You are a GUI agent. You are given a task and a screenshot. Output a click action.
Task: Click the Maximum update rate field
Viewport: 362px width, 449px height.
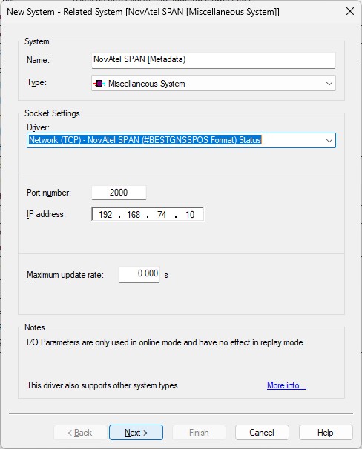(139, 274)
